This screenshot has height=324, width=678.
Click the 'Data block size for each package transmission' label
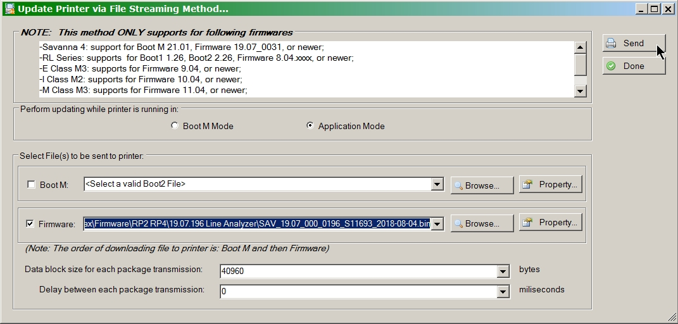click(113, 269)
